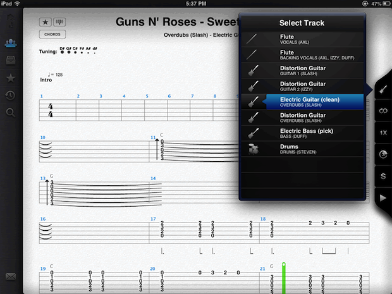Open the community people icon in sidebar
This screenshot has width=392, height=294.
click(x=11, y=44)
